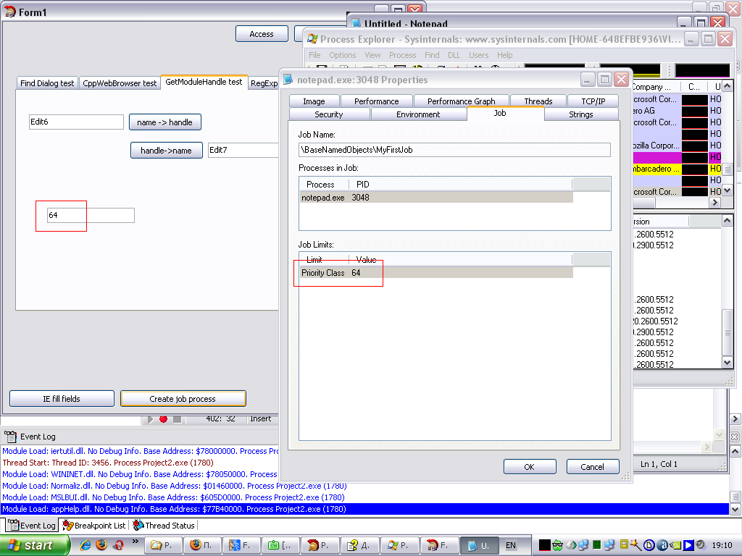Click the Firefox icon in Quick Launch
742x556 pixels.
click(101, 545)
